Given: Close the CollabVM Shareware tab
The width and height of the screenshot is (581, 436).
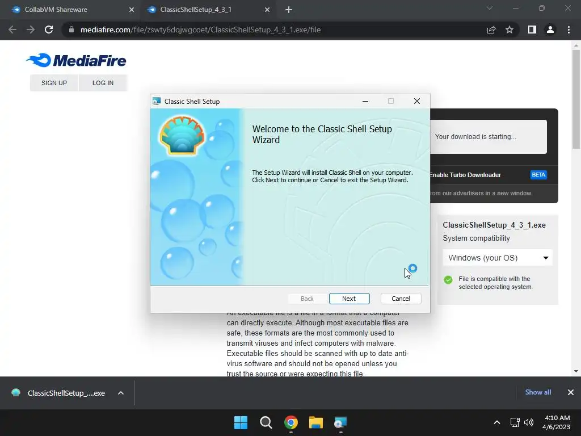Looking at the screenshot, I should click(132, 10).
